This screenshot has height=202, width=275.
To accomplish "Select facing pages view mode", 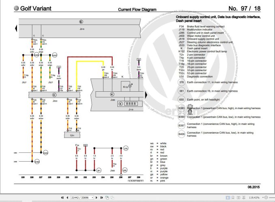I will click(x=238, y=198).
